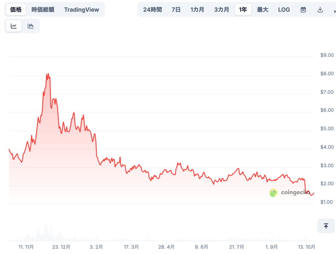Screen dimensions: 336x254
Task: Set time range to 3カ月
Action: click(x=221, y=10)
